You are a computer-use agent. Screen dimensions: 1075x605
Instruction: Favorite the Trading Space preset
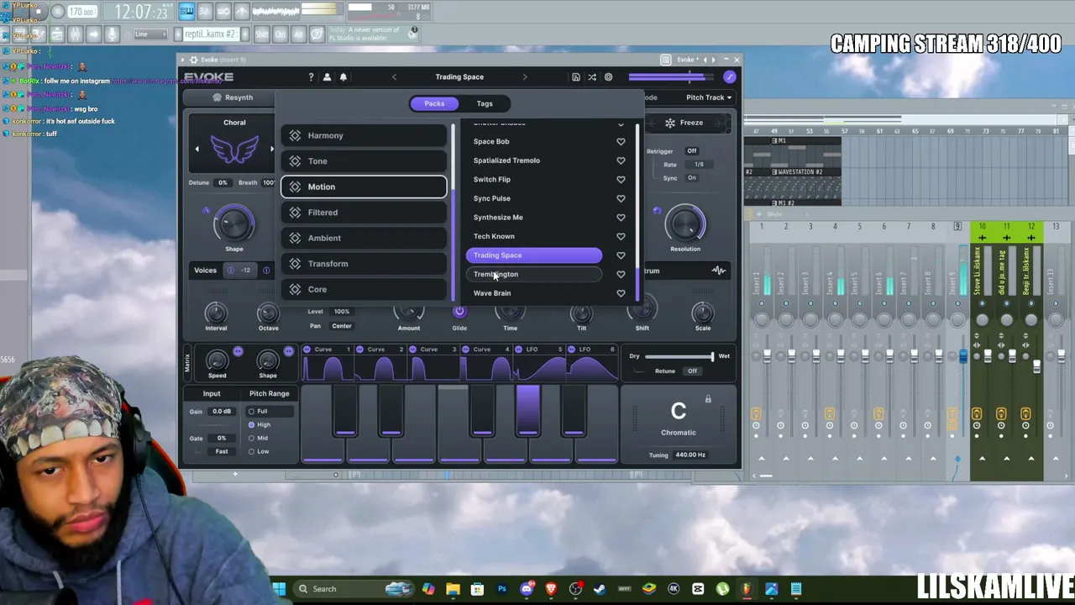pos(621,255)
